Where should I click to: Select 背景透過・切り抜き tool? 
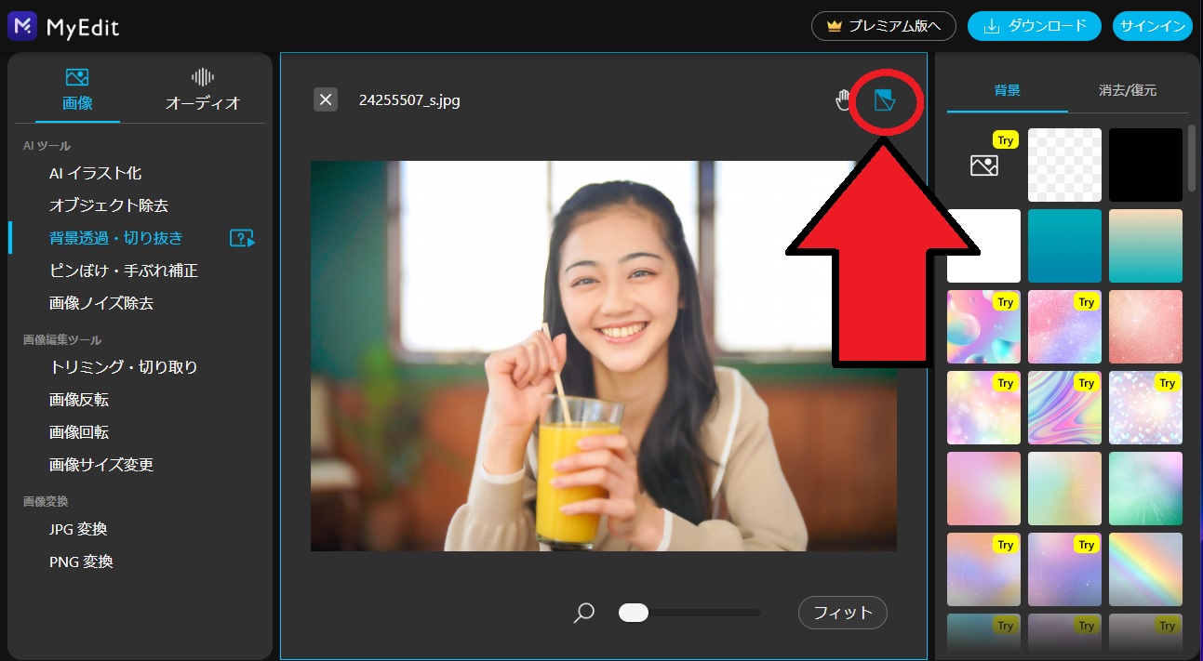pos(116,238)
